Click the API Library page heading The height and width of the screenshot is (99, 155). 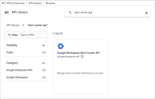[20, 12]
